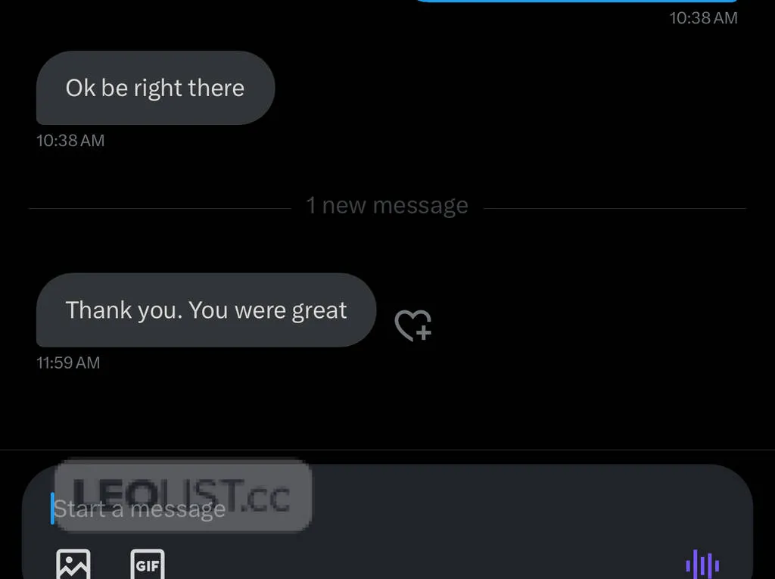
Task: Select the "Thank you. You were great" bubble
Action: (x=206, y=310)
